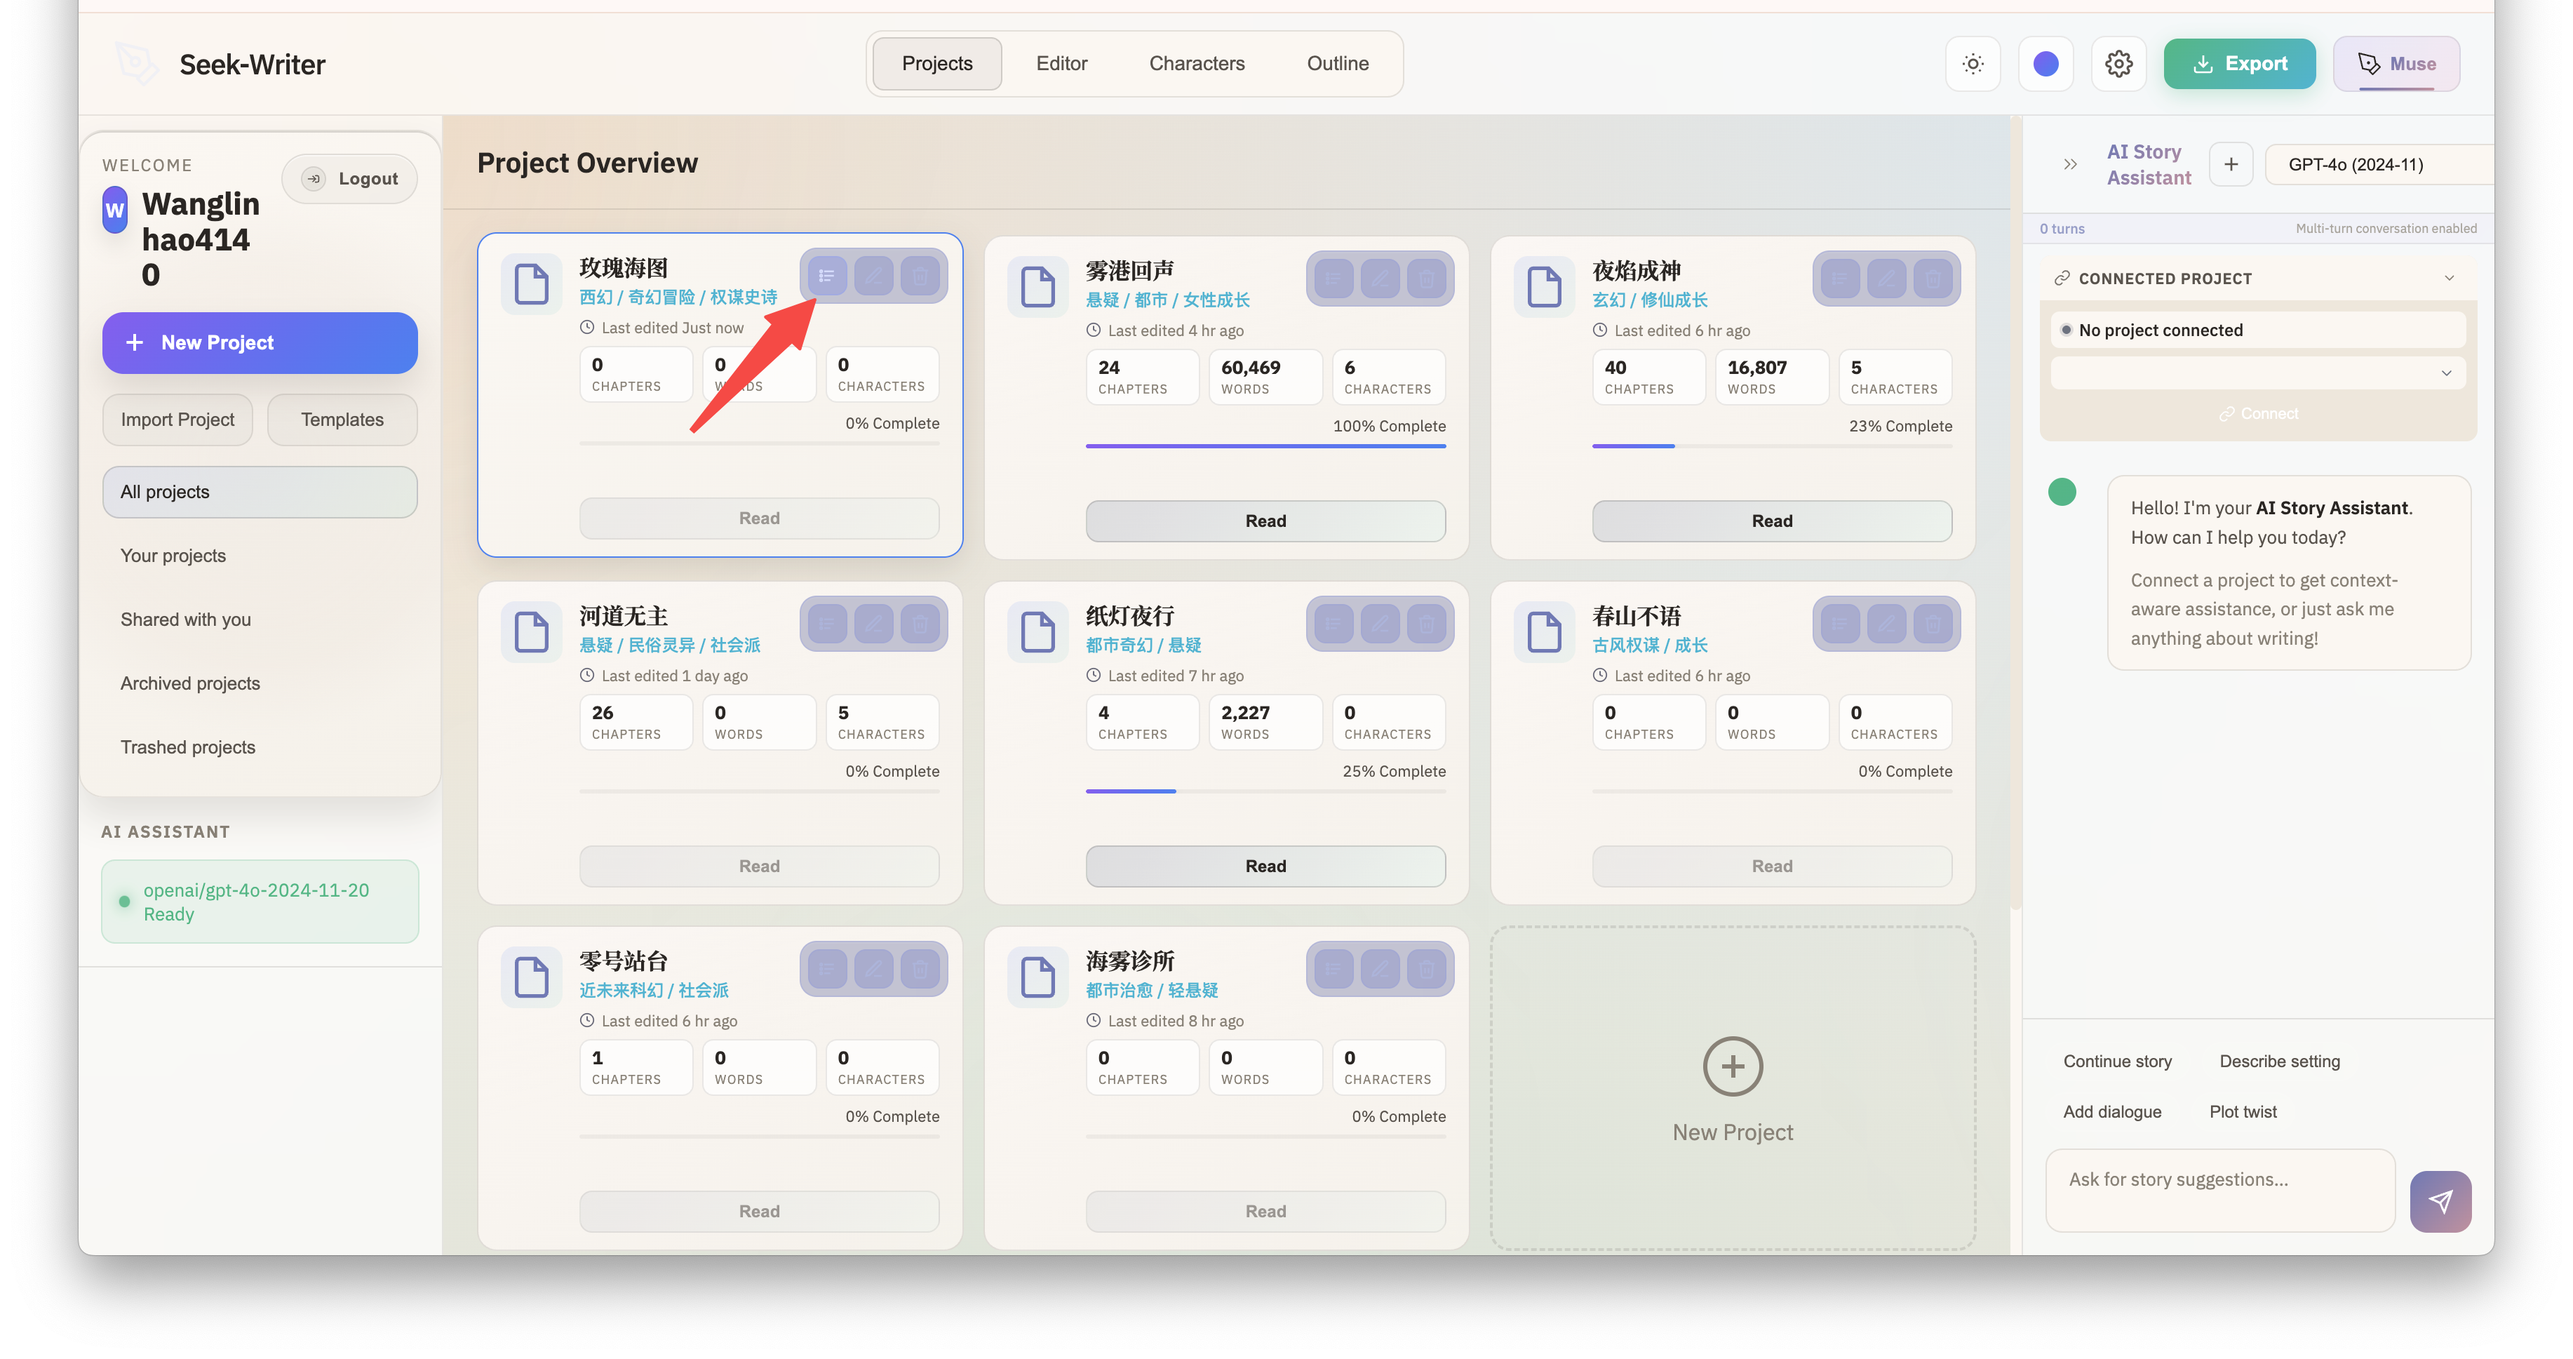
Task: Click the purple accent color circle
Action: pos(2045,64)
